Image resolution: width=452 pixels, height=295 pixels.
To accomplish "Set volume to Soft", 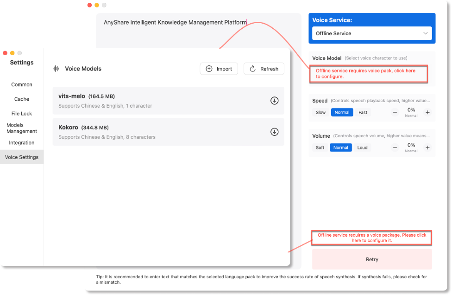I will click(320, 147).
